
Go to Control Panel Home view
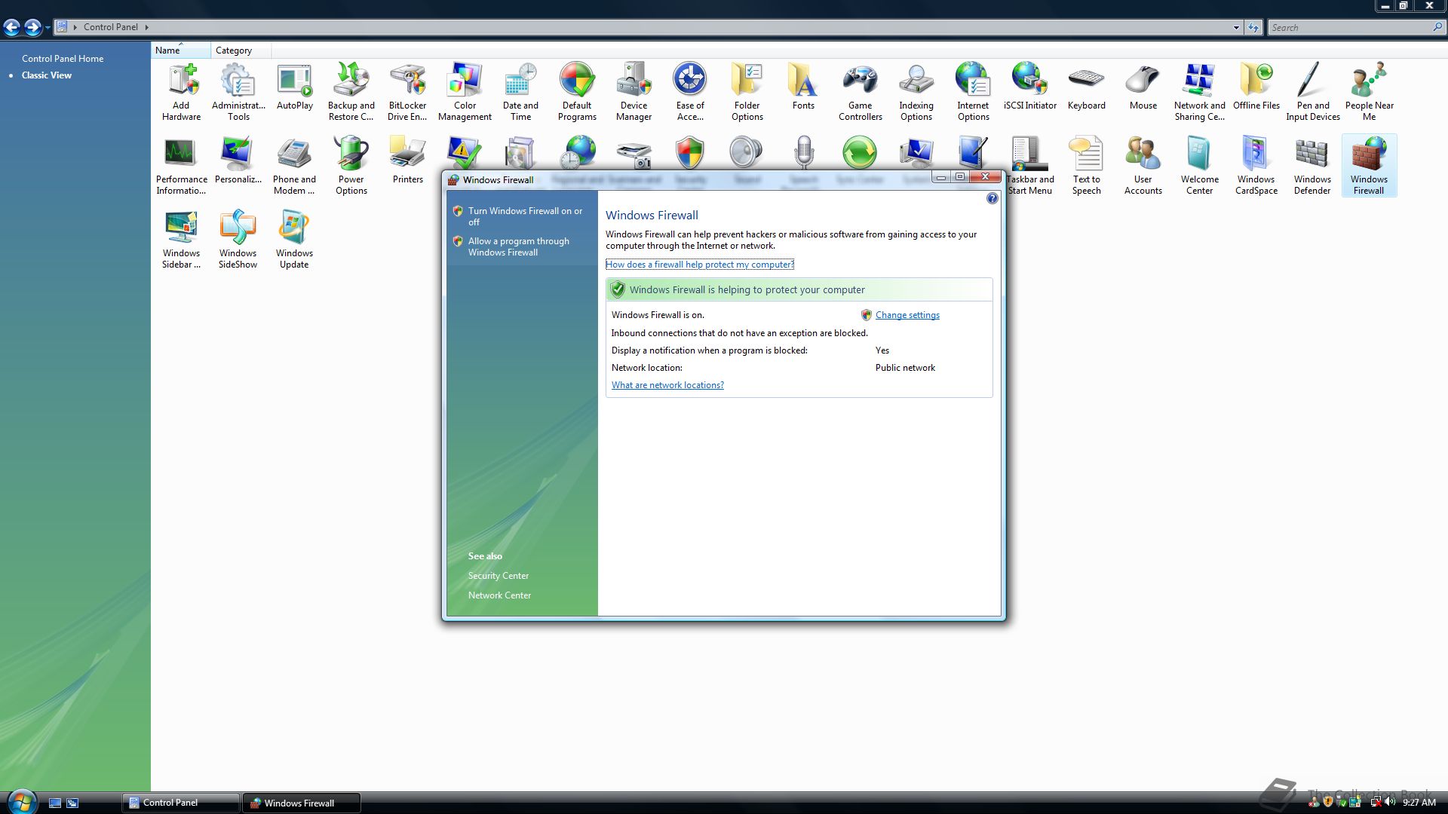[63, 58]
